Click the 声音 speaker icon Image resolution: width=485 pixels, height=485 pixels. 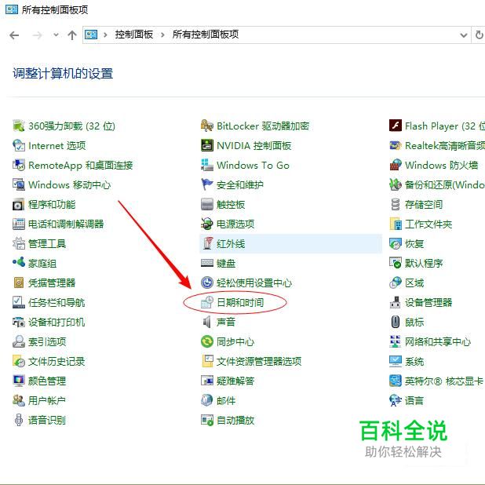tap(207, 322)
